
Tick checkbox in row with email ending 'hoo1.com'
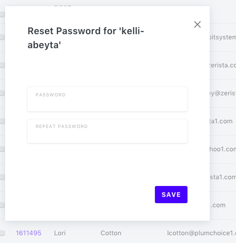coord(2,149)
